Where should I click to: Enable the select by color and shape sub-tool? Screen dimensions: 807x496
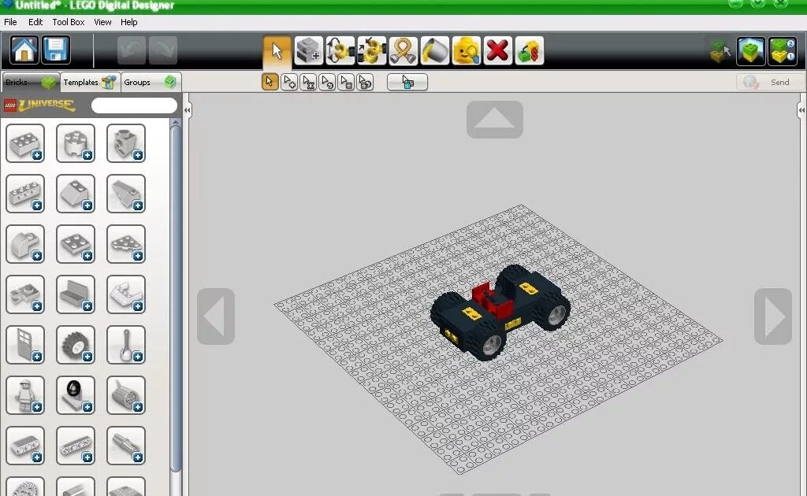[366, 82]
